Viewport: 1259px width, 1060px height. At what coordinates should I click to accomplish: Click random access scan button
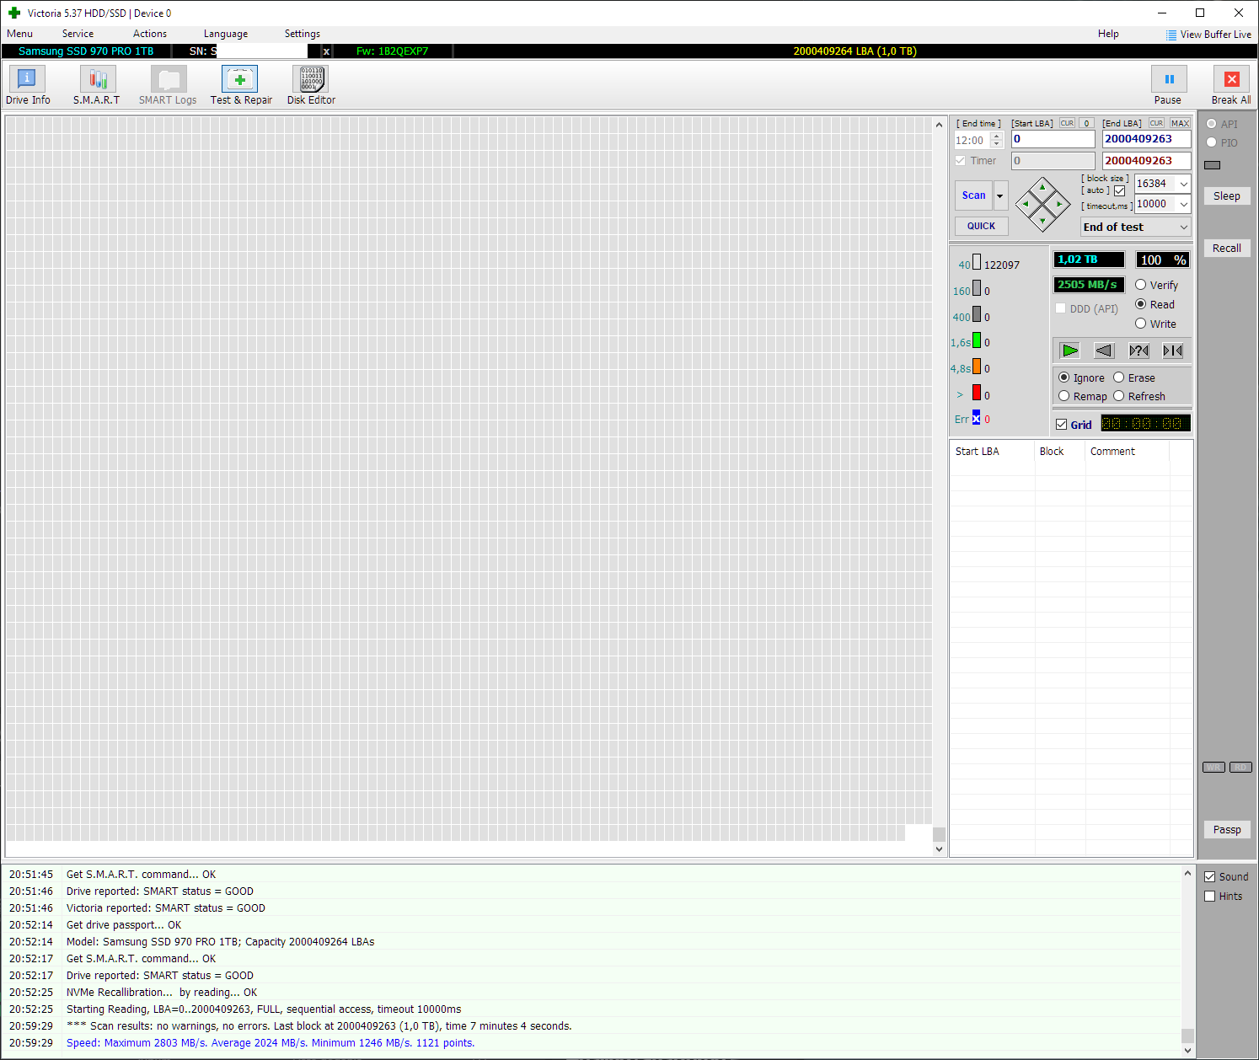(x=1138, y=351)
